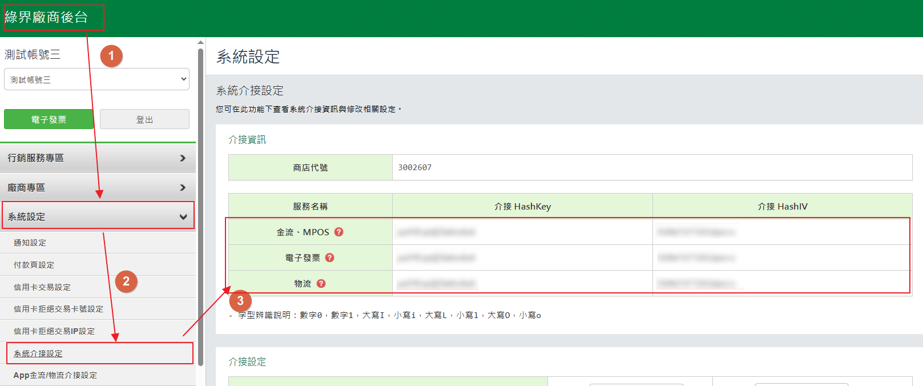Click the 系統介接設定 link

click(38, 353)
